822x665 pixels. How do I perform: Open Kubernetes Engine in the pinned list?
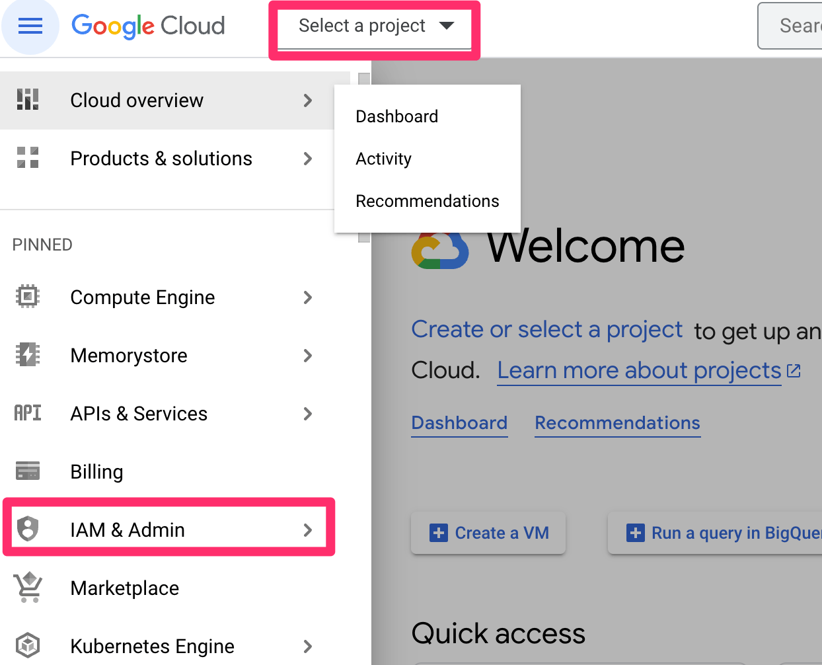175,646
